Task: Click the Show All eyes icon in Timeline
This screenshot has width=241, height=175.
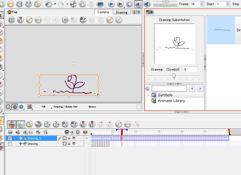Action: pyautogui.click(x=10, y=132)
